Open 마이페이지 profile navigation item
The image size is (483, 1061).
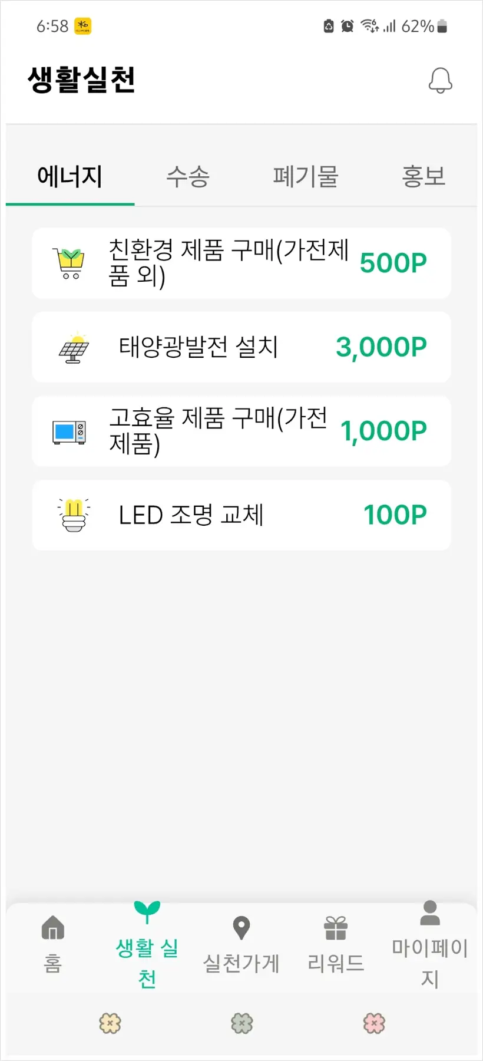pos(430,943)
